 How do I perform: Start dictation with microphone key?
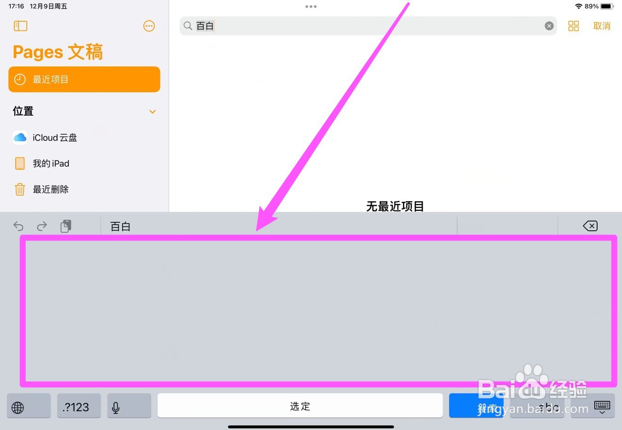coord(129,406)
